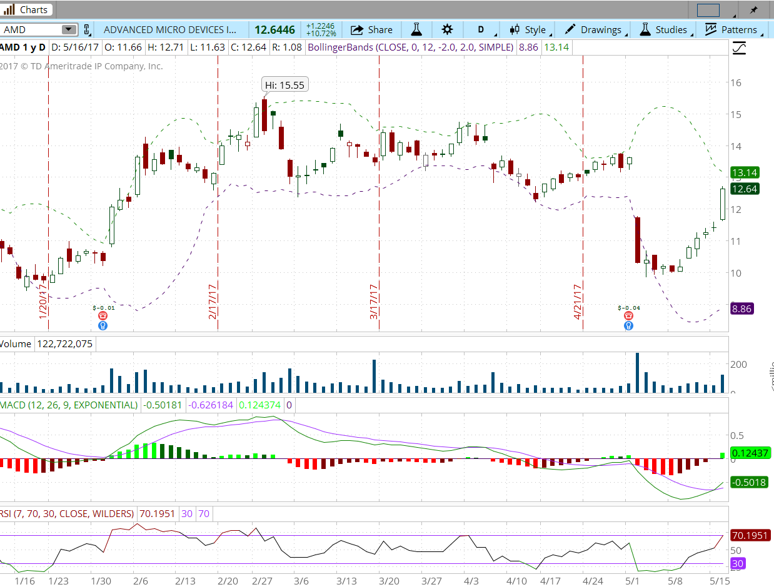The height and width of the screenshot is (587, 774).
Task: Click the -0.5018 MACD axis label
Action: 749,482
